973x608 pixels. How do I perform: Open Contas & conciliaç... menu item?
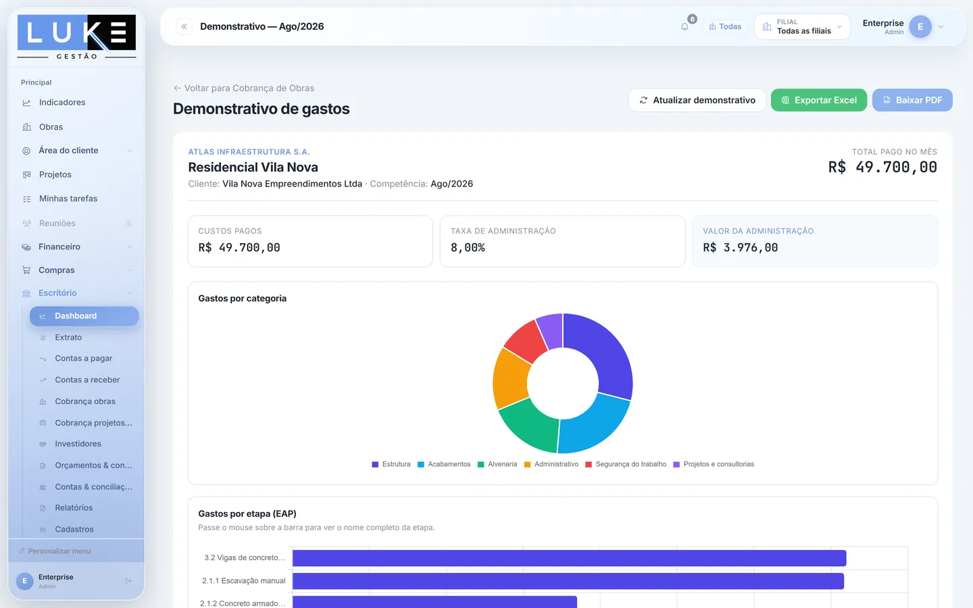tap(84, 486)
